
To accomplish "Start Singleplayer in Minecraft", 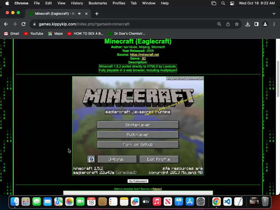I will click(138, 125).
